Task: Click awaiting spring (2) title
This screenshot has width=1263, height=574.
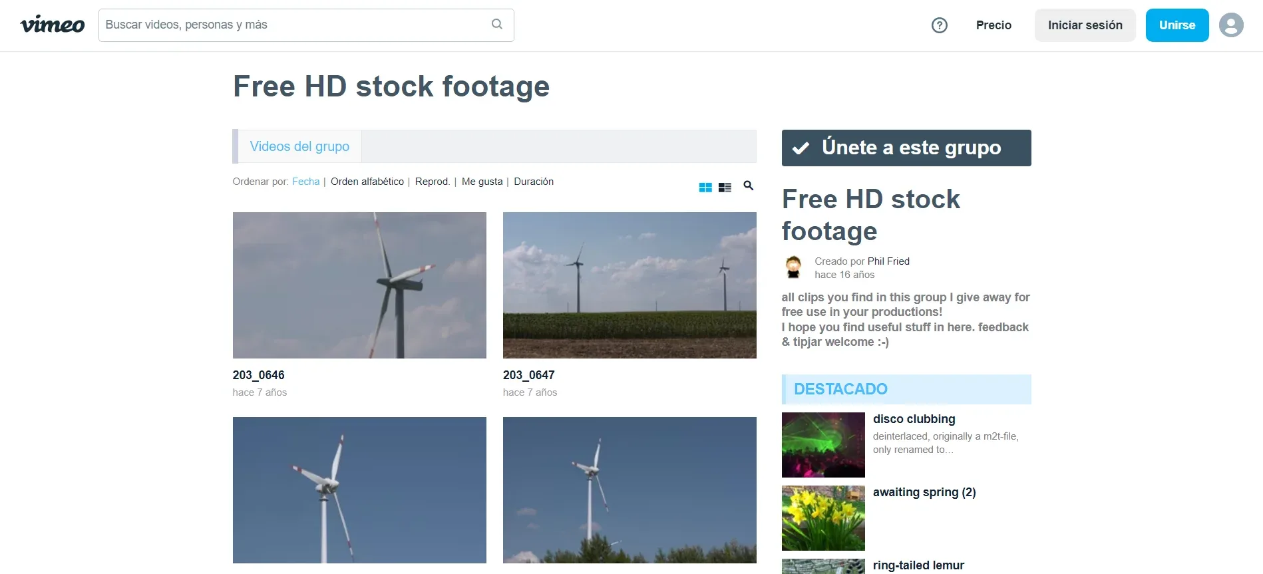Action: (924, 492)
